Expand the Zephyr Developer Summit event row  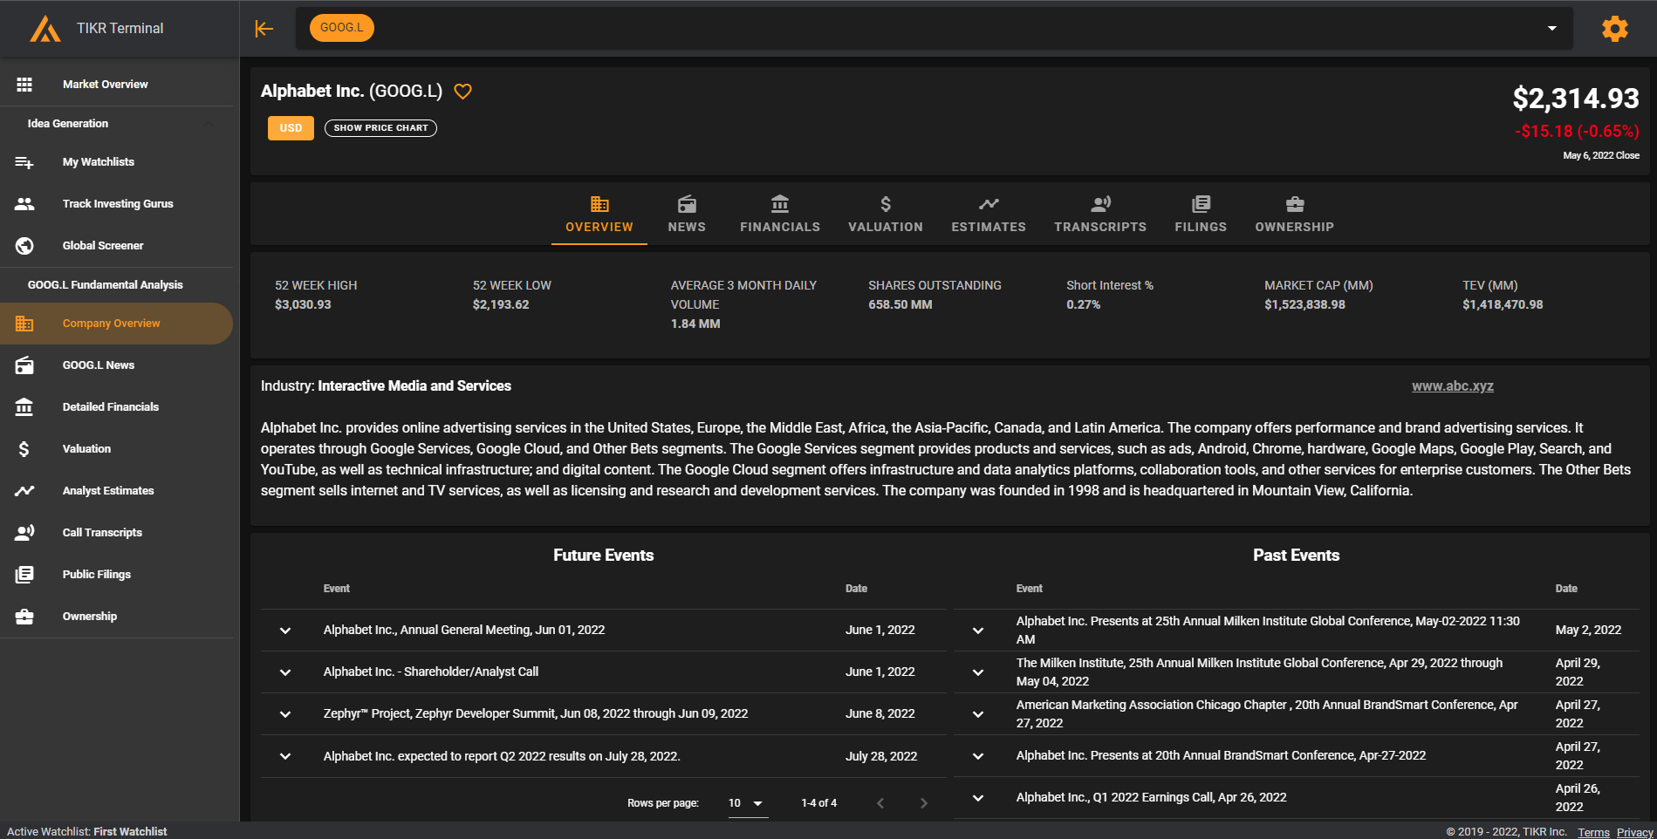click(285, 714)
